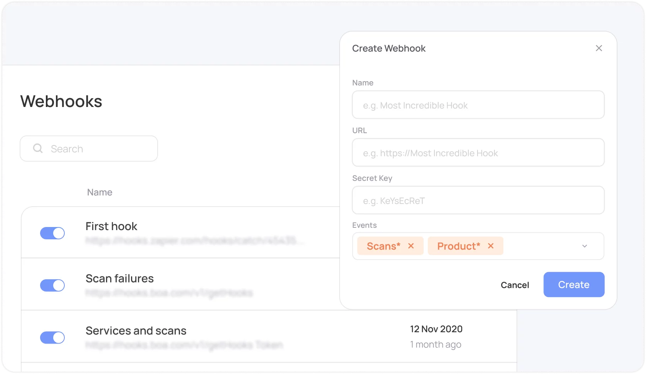The image size is (646, 374).
Task: Click the 12 Nov 2020 date label
Action: pyautogui.click(x=436, y=329)
